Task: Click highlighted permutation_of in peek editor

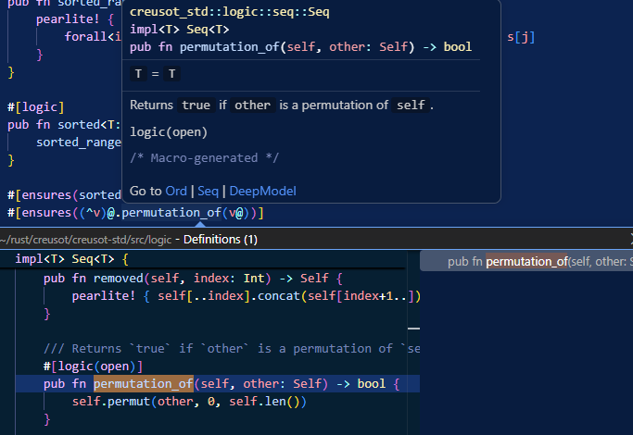Action: pos(144,383)
